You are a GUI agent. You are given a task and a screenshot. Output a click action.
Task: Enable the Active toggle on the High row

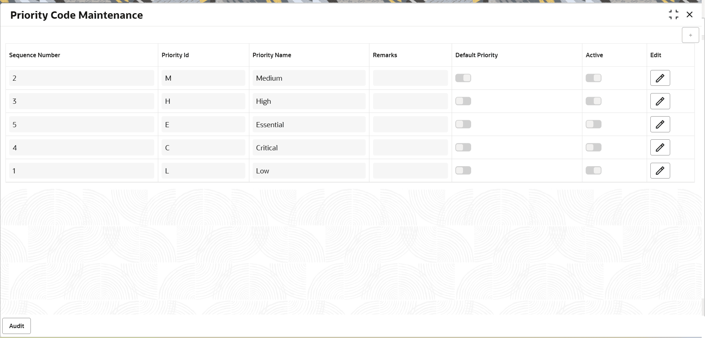[593, 101]
